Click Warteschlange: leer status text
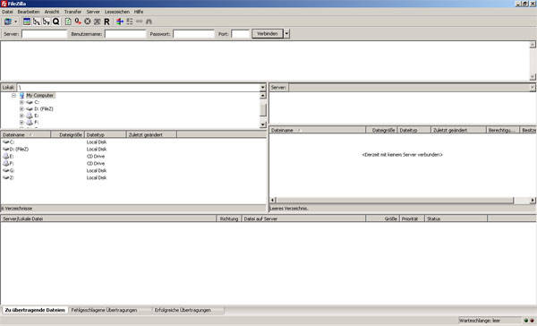This screenshot has width=537, height=326. click(x=480, y=321)
